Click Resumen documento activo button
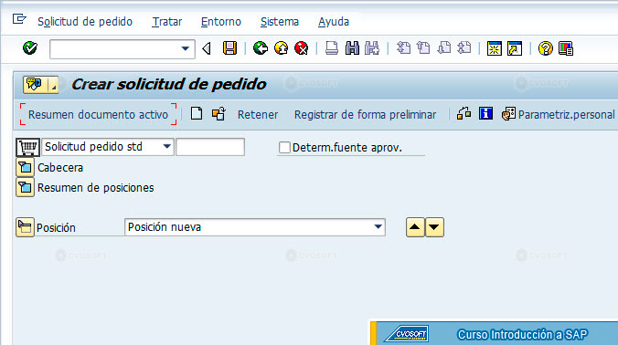 point(98,114)
